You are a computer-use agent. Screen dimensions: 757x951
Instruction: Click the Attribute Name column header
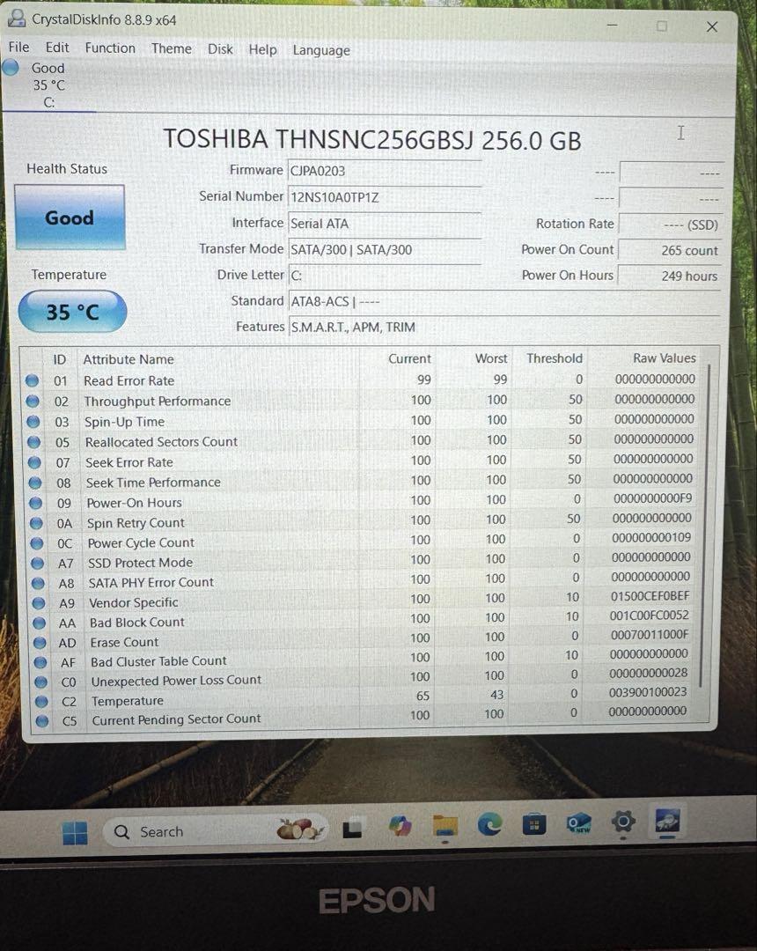pos(129,359)
